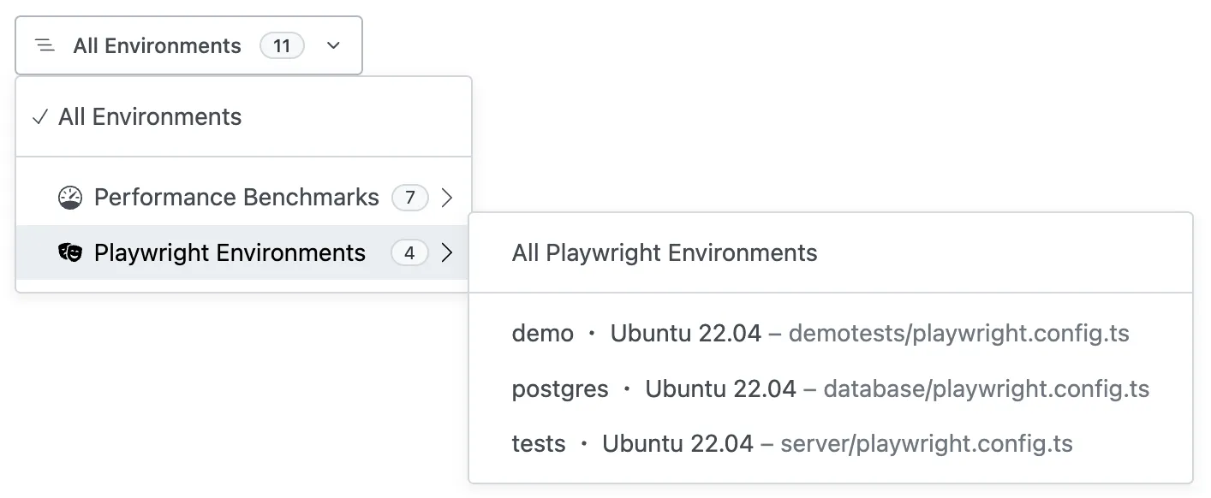Select the Playwright Environments entry
Screen dimensions: 1211x498
point(230,252)
